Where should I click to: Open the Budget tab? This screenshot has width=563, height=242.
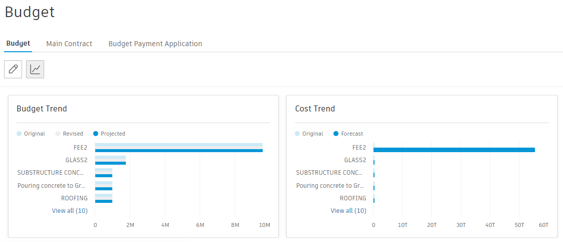tap(18, 44)
